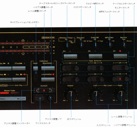137x127 pixels.
Task: Click the "MPXフィルタースイッチ" caption
Action: [x=109, y=12]
